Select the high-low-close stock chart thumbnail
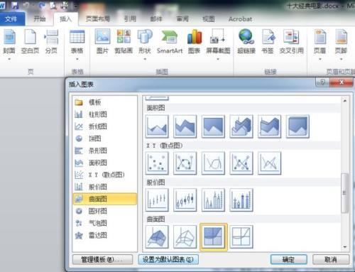 [x=157, y=200]
